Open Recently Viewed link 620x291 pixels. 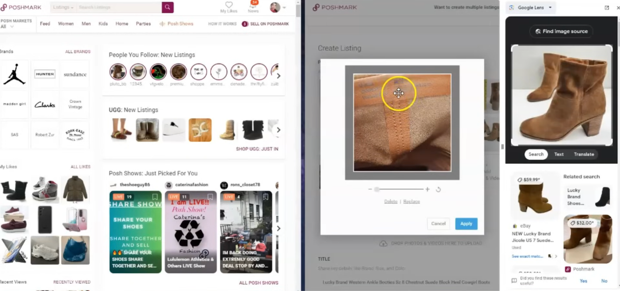pos(72,282)
